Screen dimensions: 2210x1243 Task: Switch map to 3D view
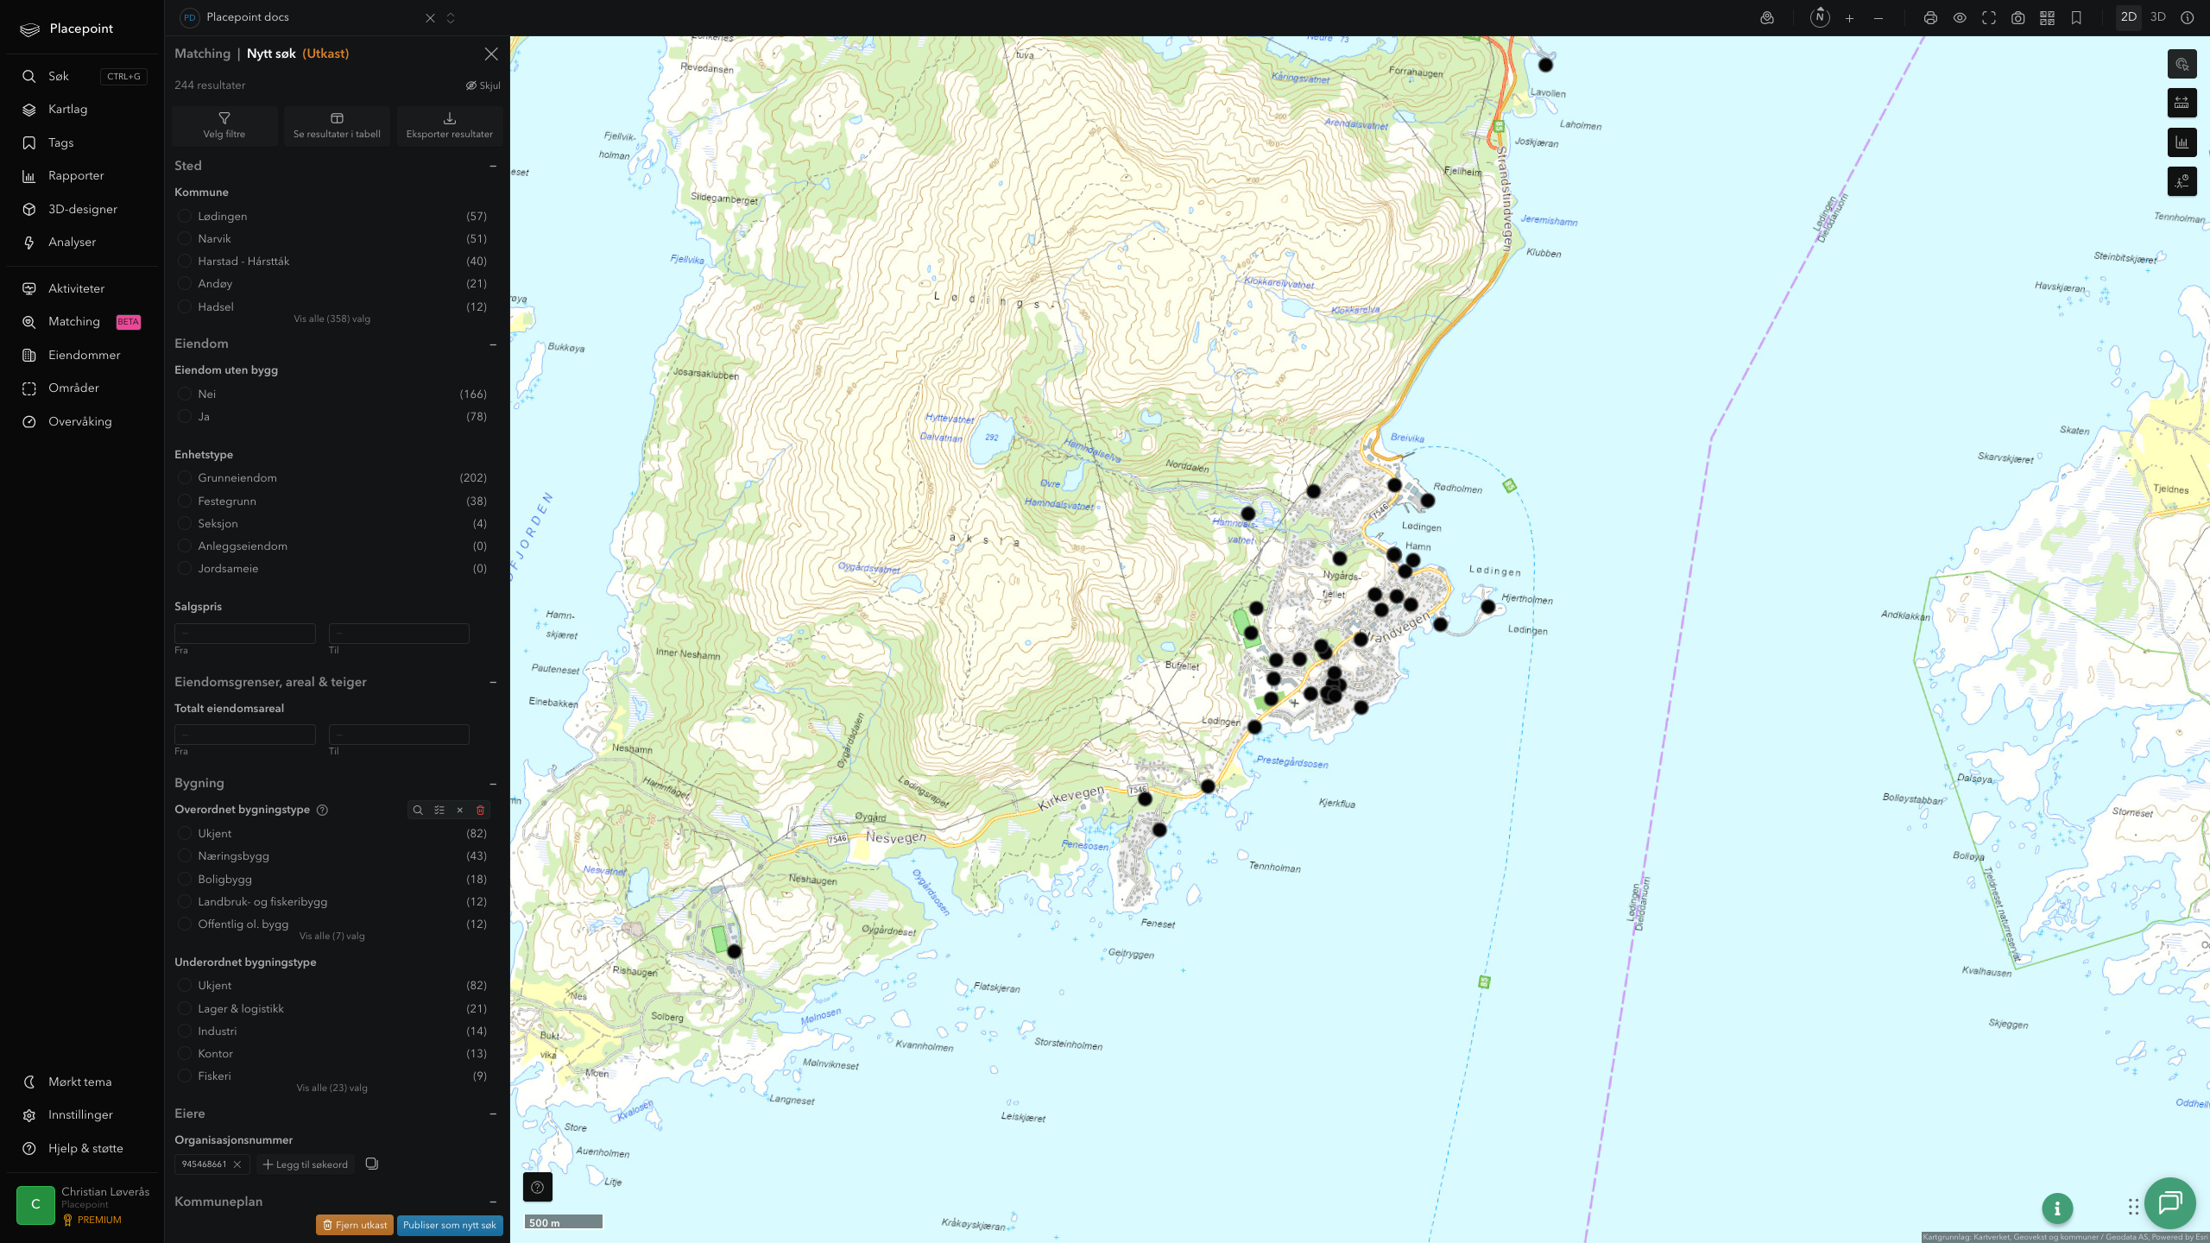pos(2158,17)
